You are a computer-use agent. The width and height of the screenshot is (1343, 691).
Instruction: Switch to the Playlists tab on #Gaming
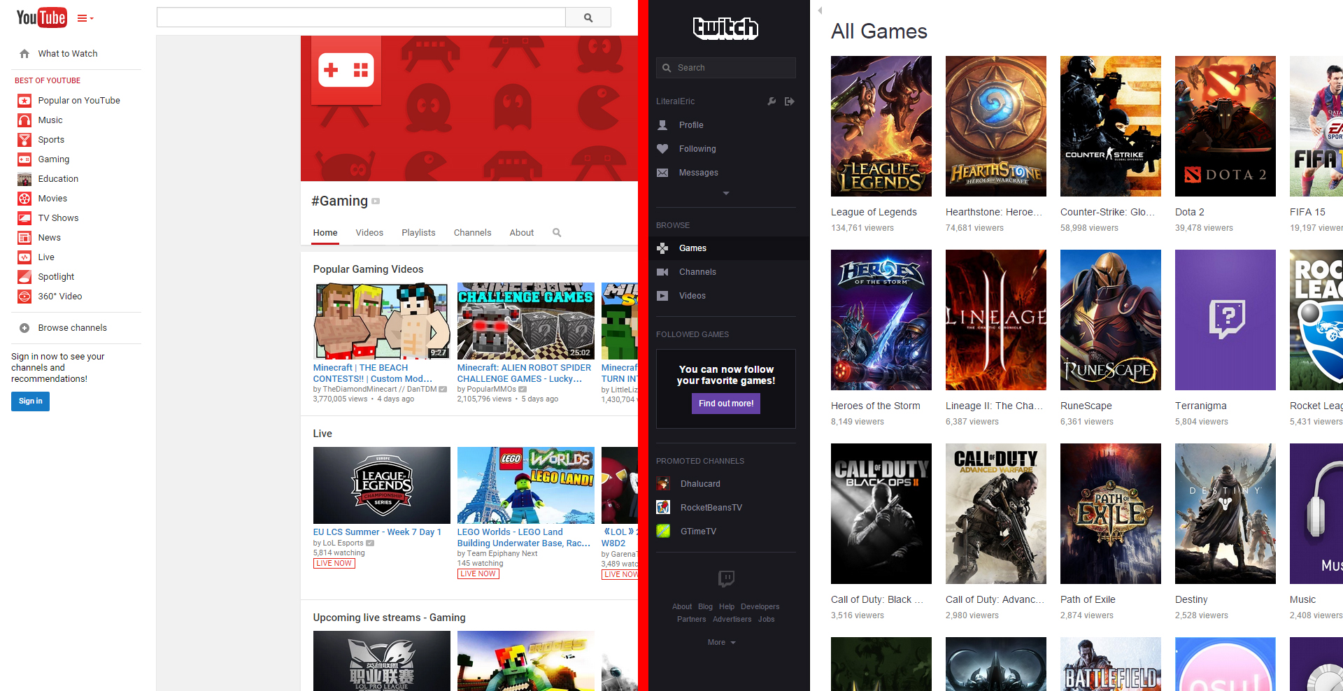(418, 233)
